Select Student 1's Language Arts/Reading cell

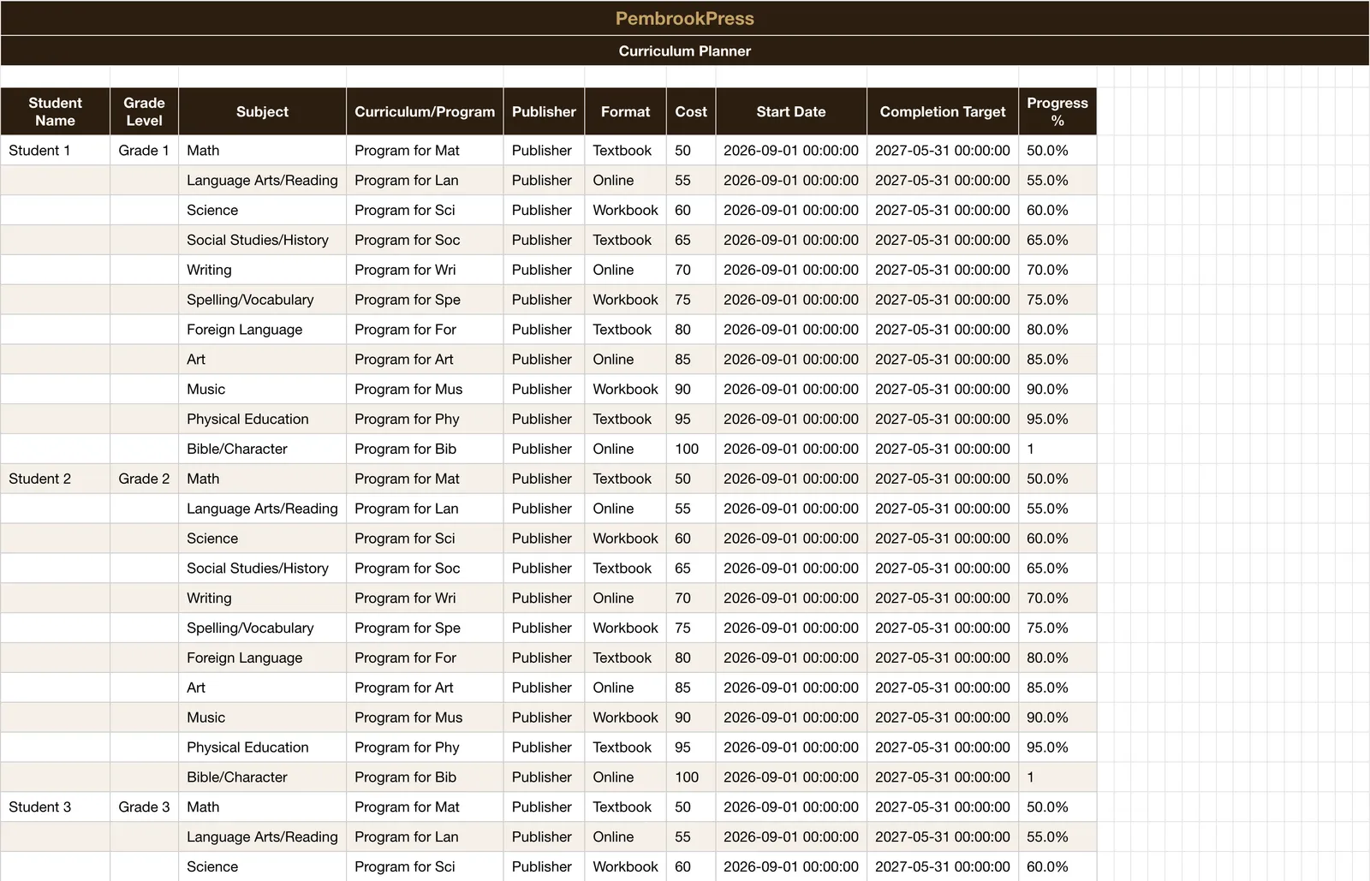coord(262,180)
